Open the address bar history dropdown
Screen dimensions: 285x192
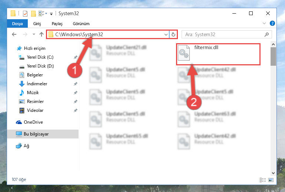click(166, 34)
